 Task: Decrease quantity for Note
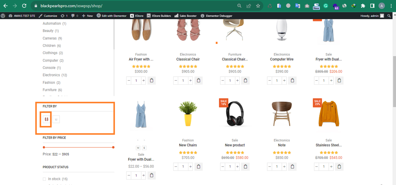pyautogui.click(x=270, y=167)
